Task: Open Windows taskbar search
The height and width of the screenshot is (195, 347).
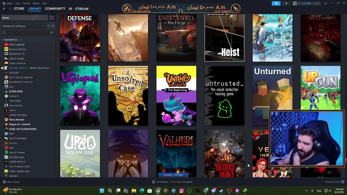Action: [x=110, y=191]
